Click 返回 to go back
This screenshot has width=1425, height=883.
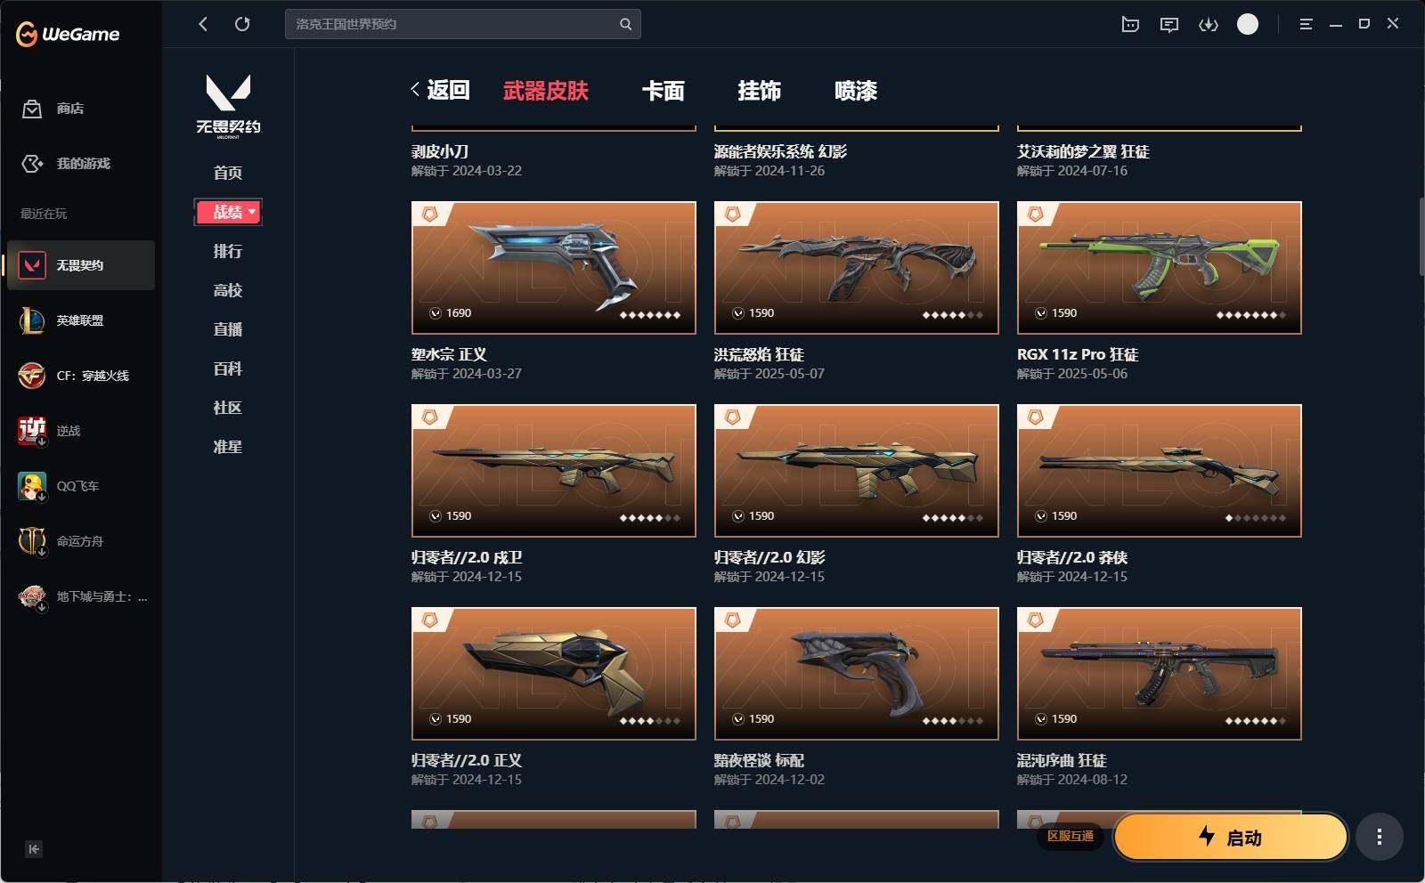[440, 90]
